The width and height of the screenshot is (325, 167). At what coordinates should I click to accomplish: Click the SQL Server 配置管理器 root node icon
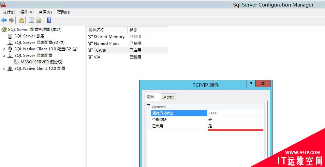click(4, 30)
